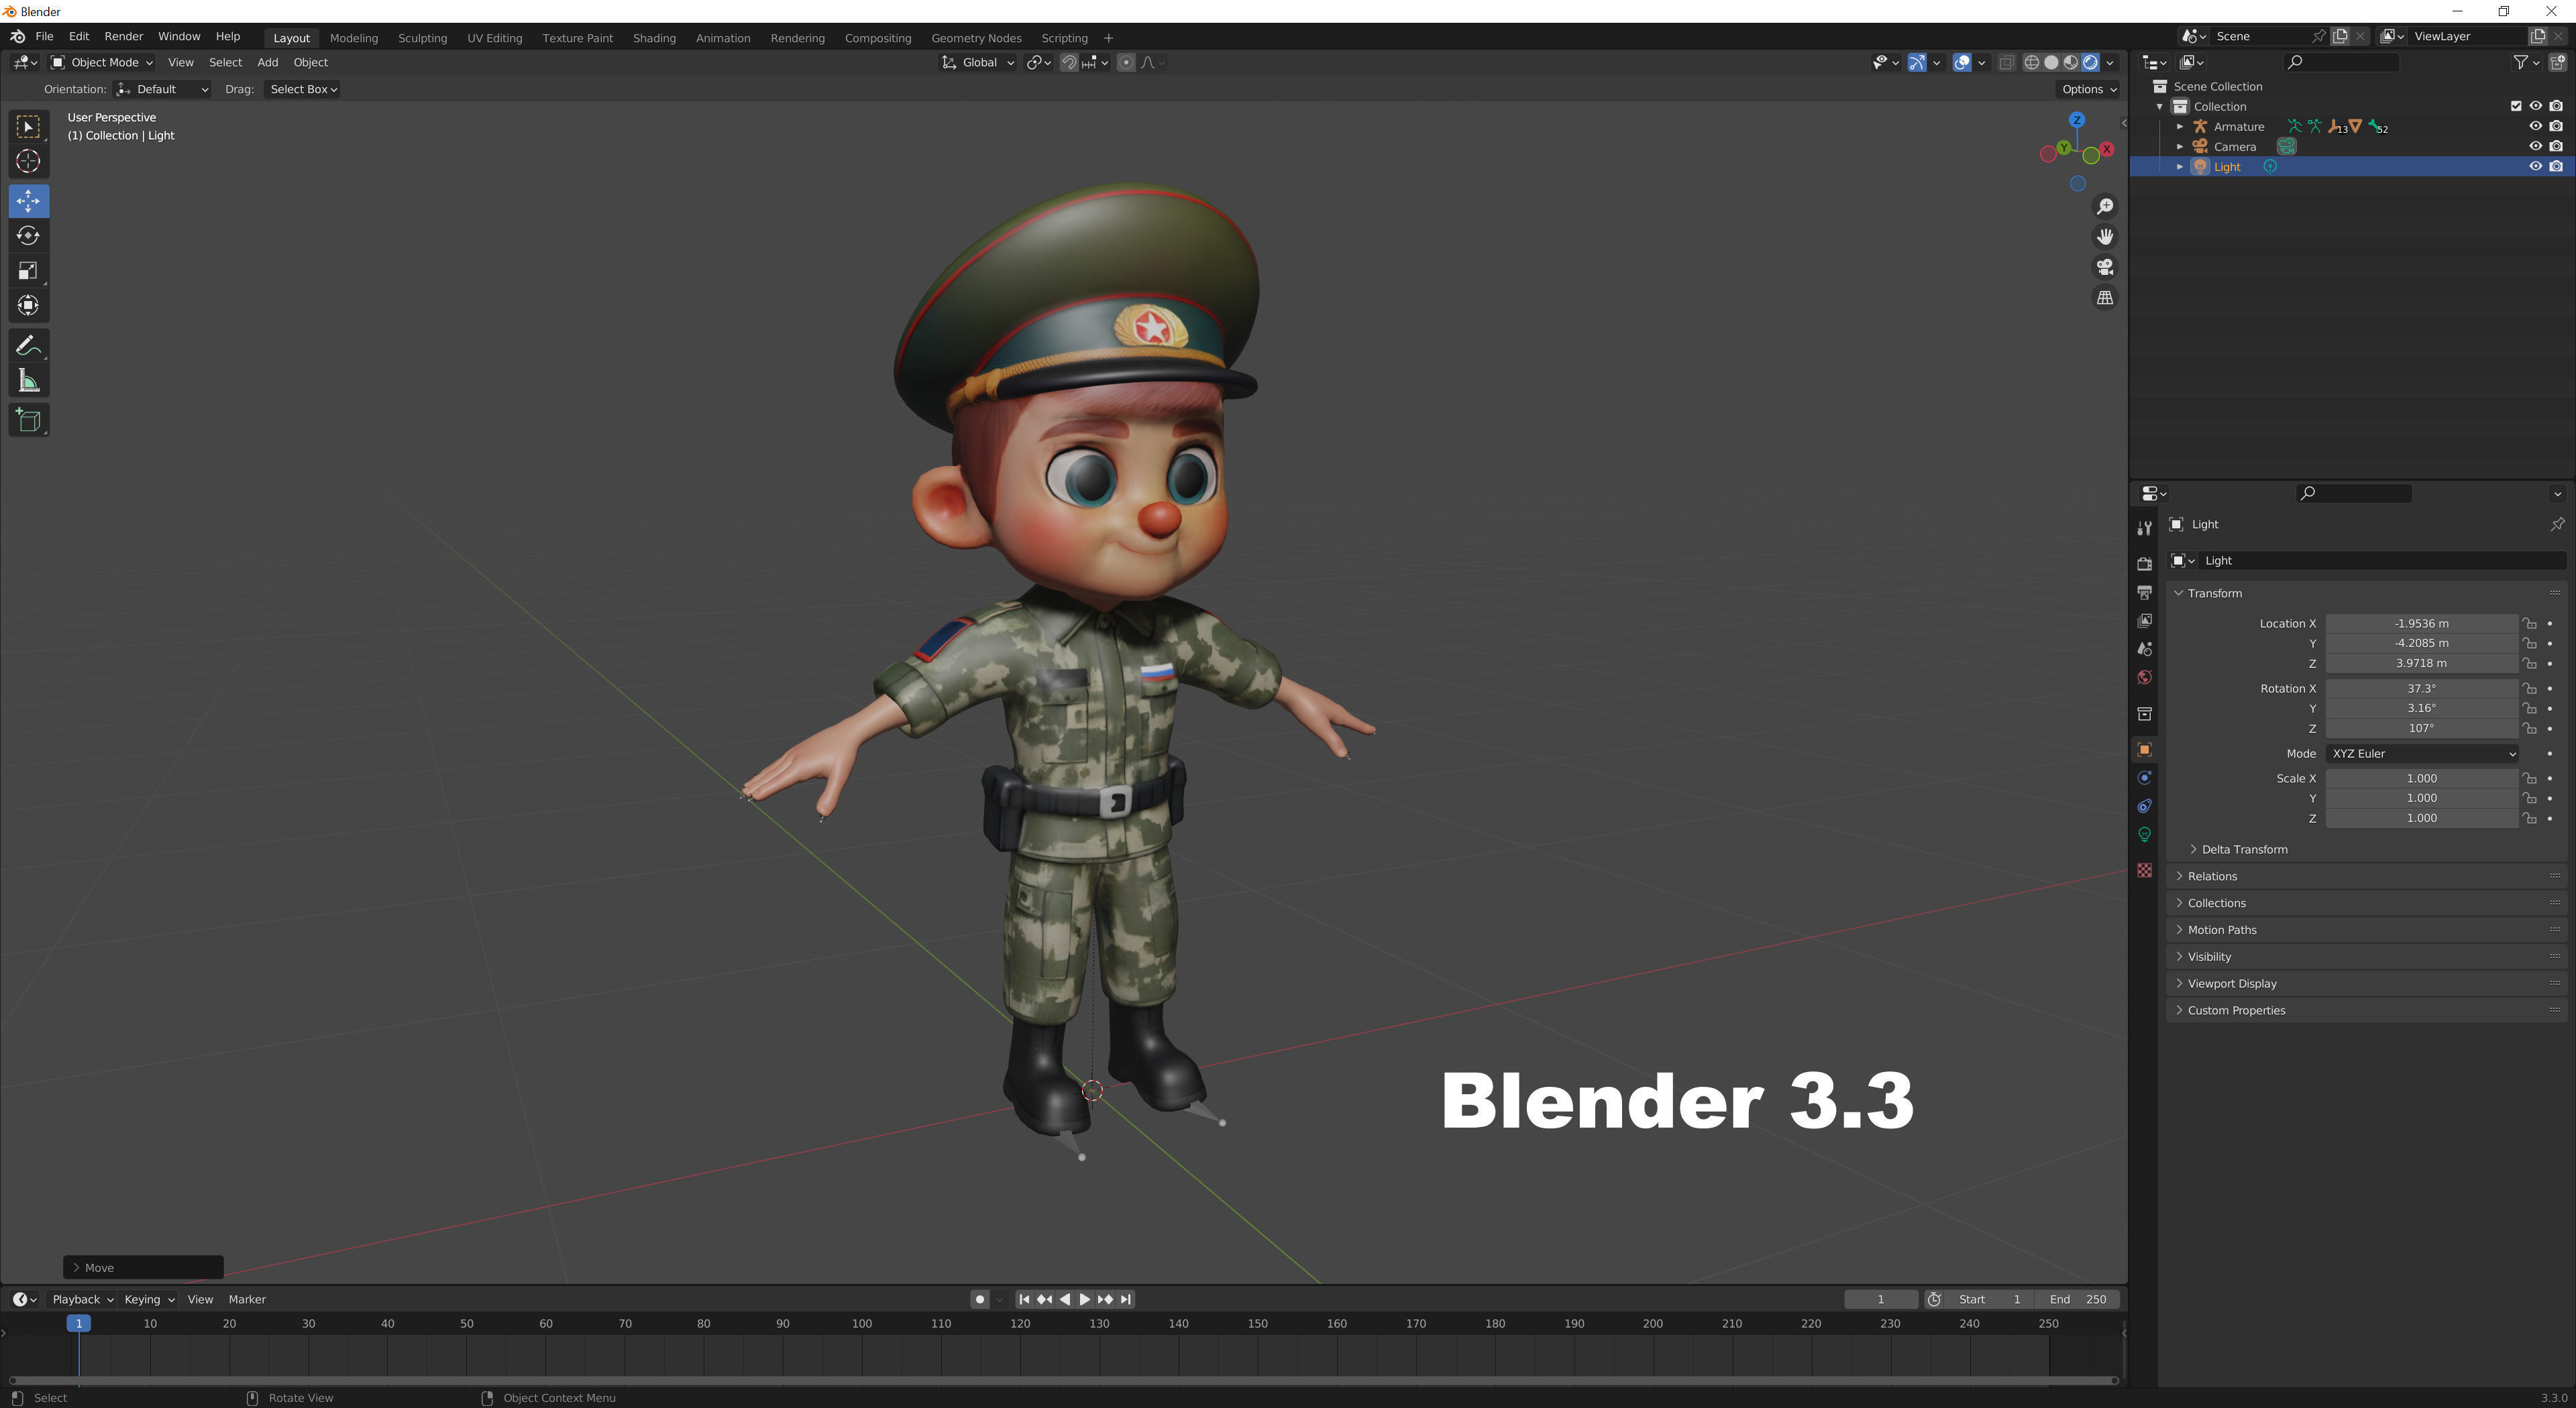Open Global transform orientation dropdown
The image size is (2576, 1408).
pyautogui.click(x=978, y=63)
